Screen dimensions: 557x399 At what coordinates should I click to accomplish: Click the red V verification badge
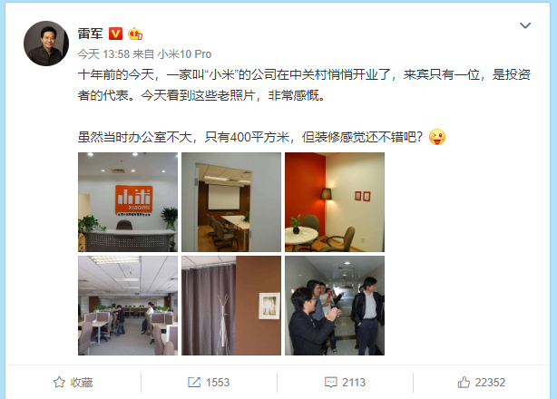pos(115,34)
